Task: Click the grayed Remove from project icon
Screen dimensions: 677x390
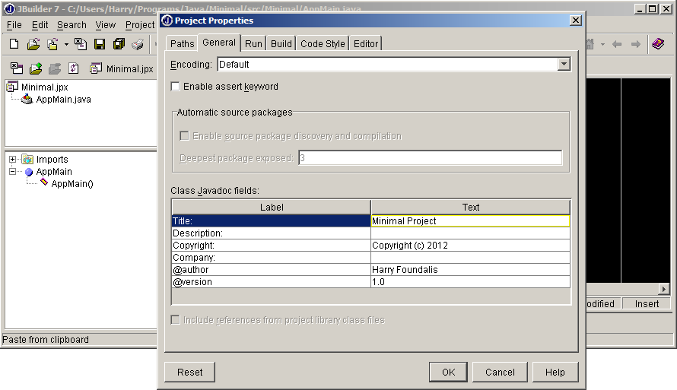Action: (55, 68)
